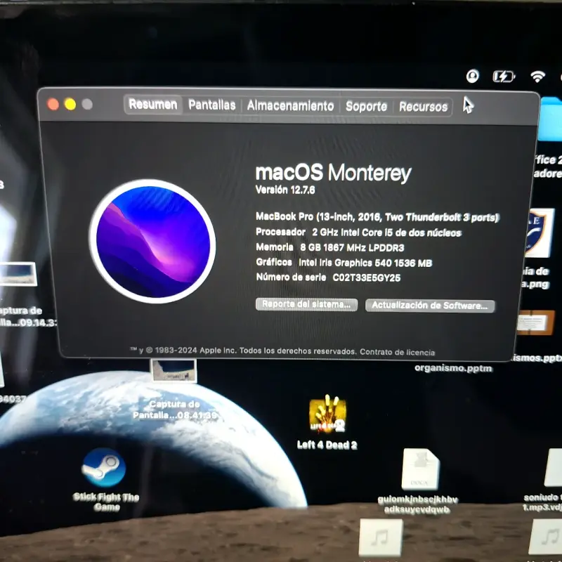
Task: Select the blue folder on desktop
Action: (x=551, y=119)
